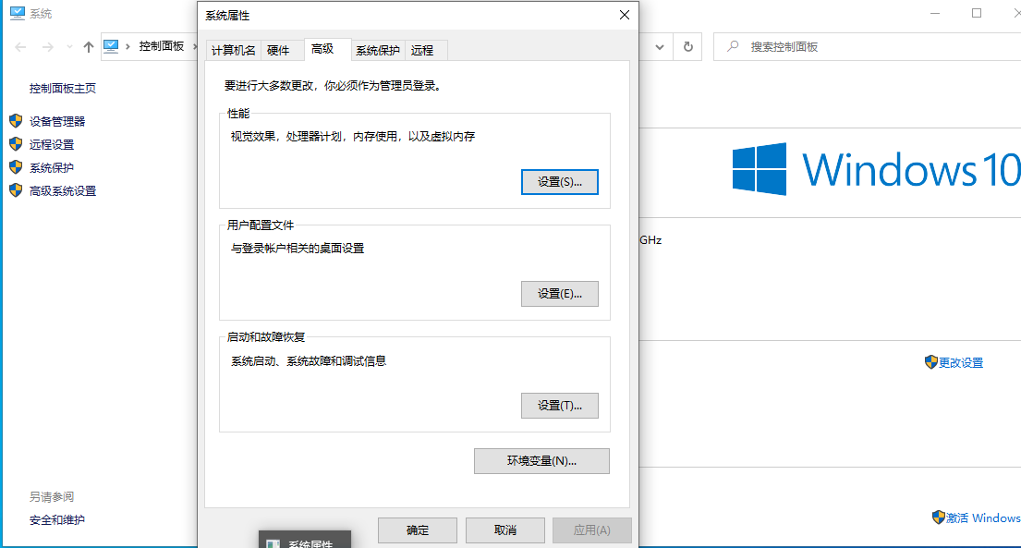Click shield icon next to 更改设置

point(931,362)
